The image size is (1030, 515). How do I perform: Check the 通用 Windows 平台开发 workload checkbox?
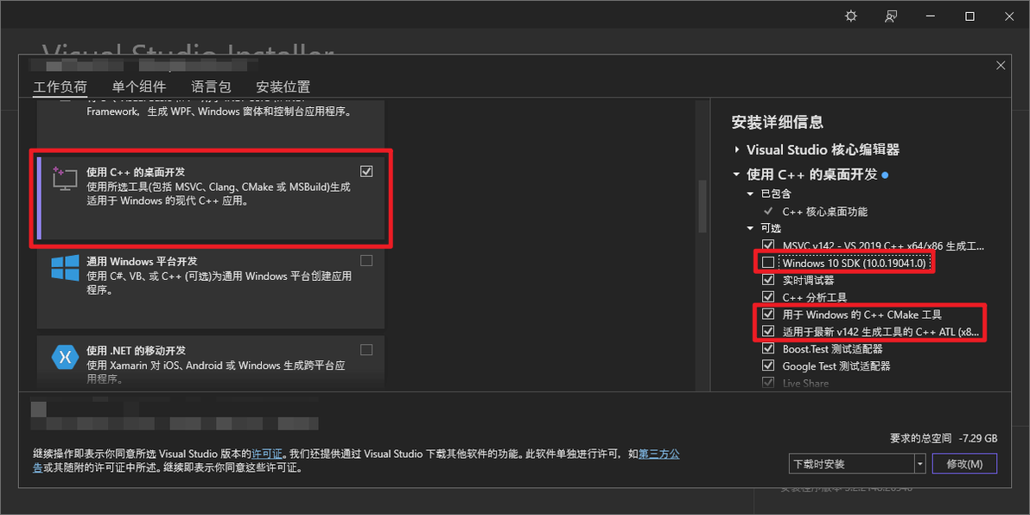(366, 261)
